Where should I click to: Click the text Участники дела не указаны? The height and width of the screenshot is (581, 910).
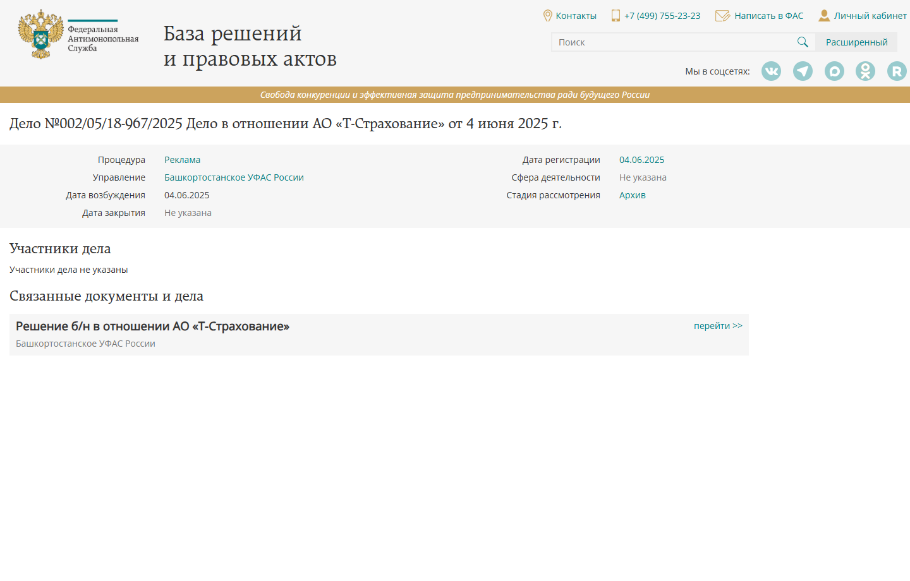(x=68, y=270)
